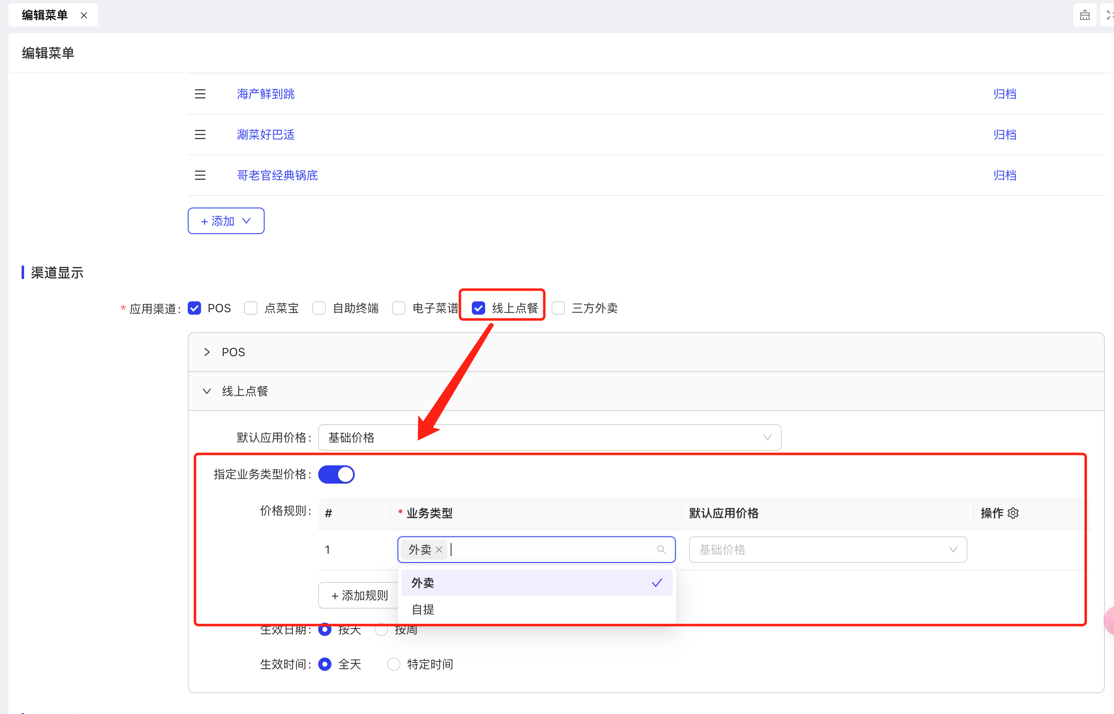Open the 涮菜好巴适 category link
This screenshot has height=714, width=1114.
pos(266,135)
